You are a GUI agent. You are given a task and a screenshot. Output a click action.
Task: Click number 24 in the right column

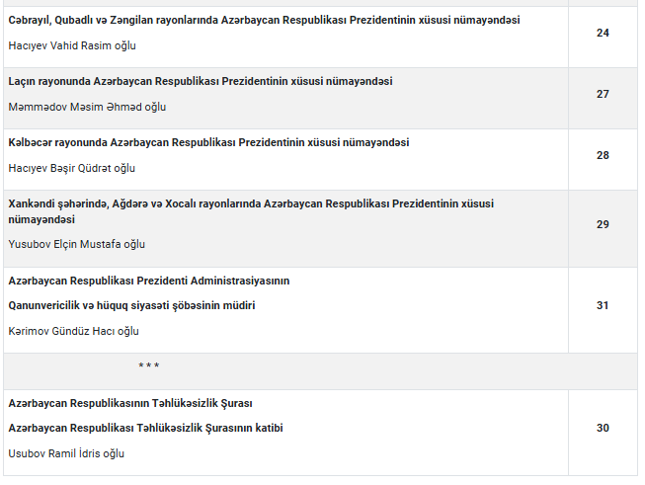(x=603, y=33)
